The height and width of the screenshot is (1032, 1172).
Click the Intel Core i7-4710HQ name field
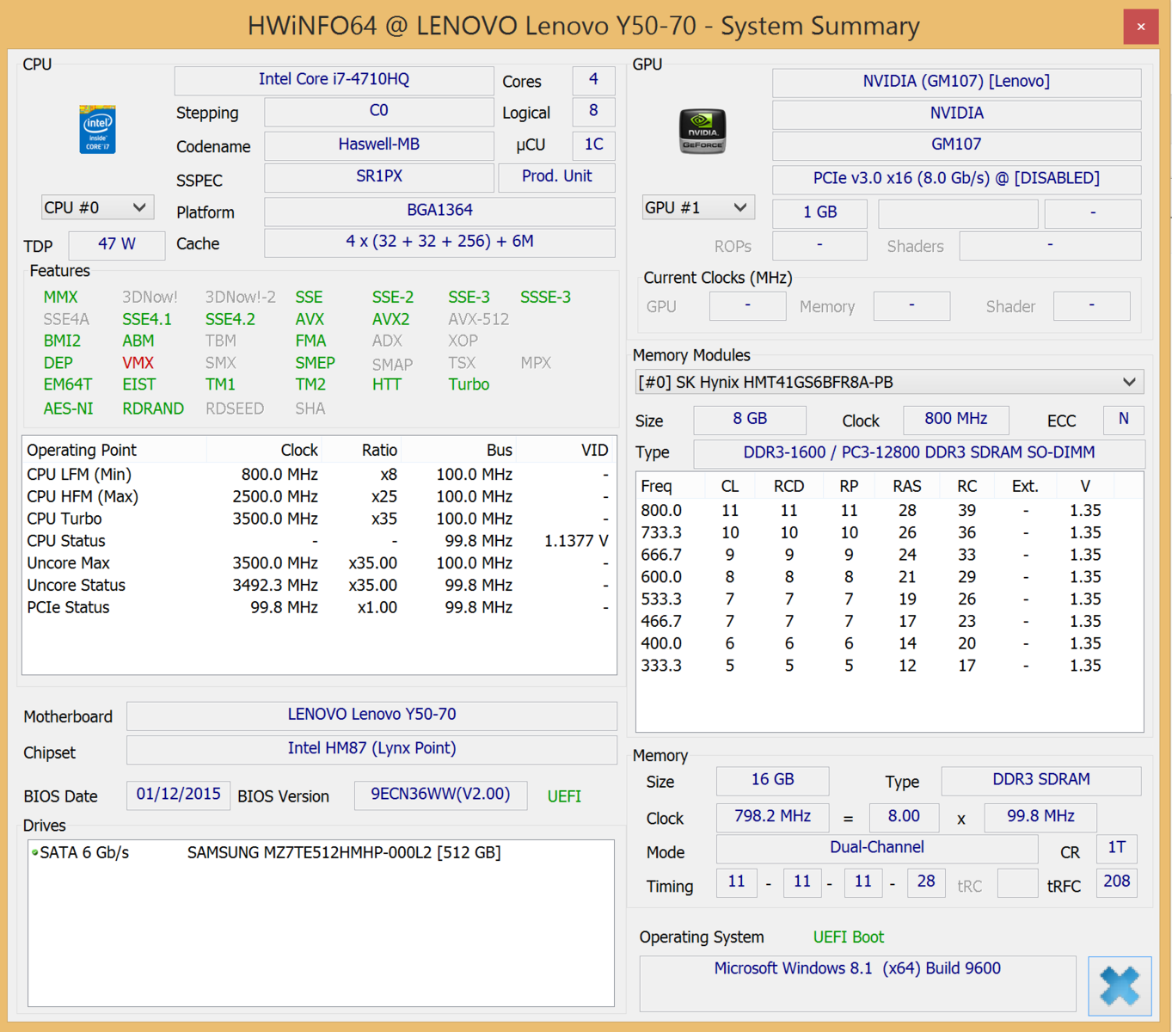(334, 80)
